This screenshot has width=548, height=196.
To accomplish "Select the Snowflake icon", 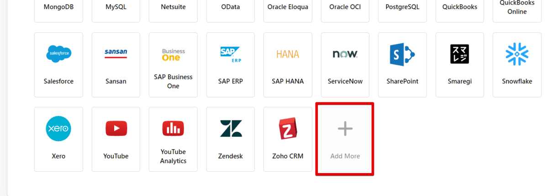I will coord(517,54).
